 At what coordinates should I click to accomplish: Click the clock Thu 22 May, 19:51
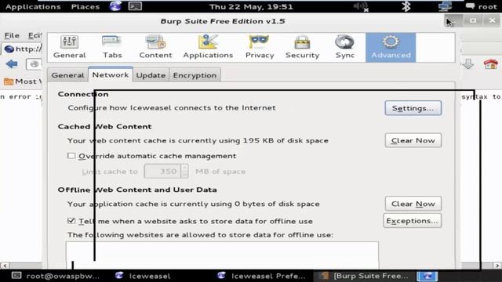[251, 6]
